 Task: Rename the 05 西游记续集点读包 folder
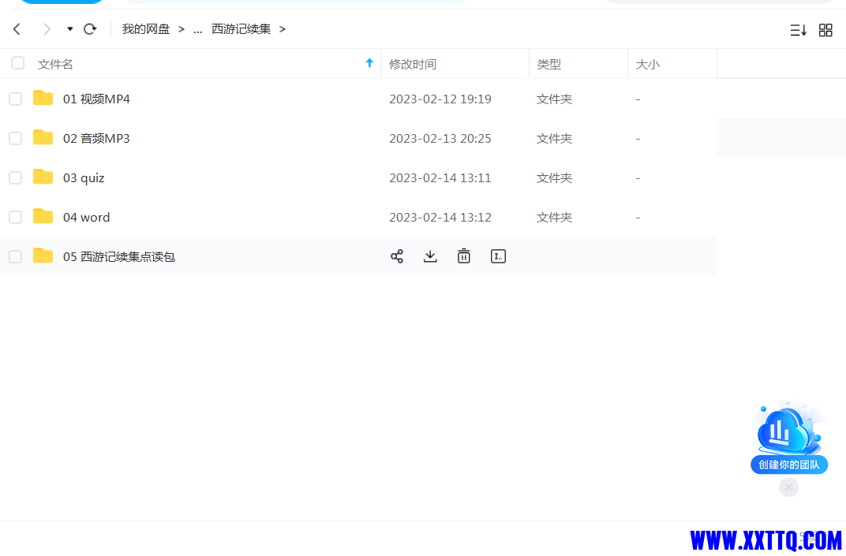[x=498, y=256]
